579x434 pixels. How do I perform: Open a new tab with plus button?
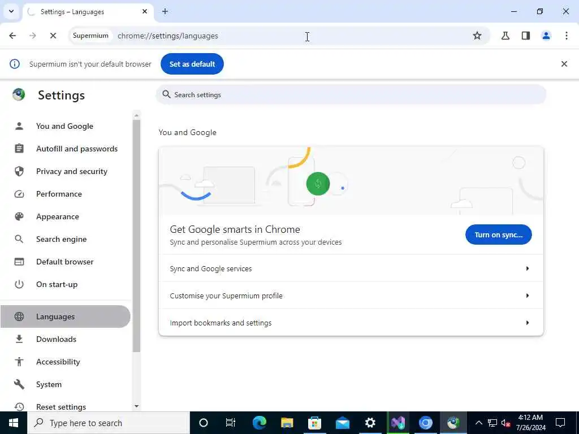coord(165,11)
